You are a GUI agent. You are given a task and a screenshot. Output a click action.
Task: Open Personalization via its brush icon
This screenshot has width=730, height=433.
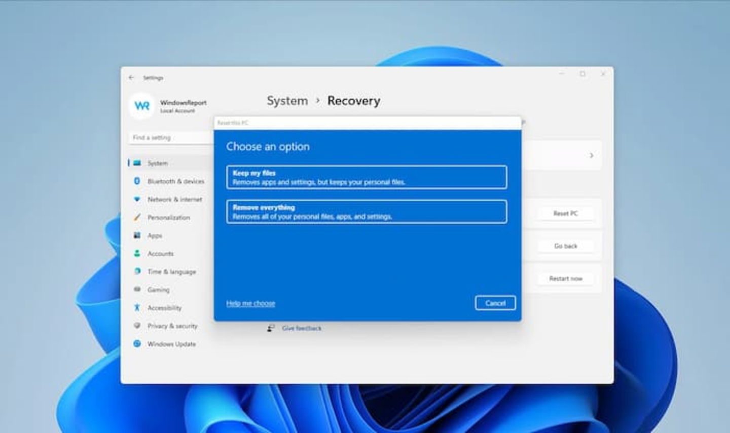[x=137, y=217]
